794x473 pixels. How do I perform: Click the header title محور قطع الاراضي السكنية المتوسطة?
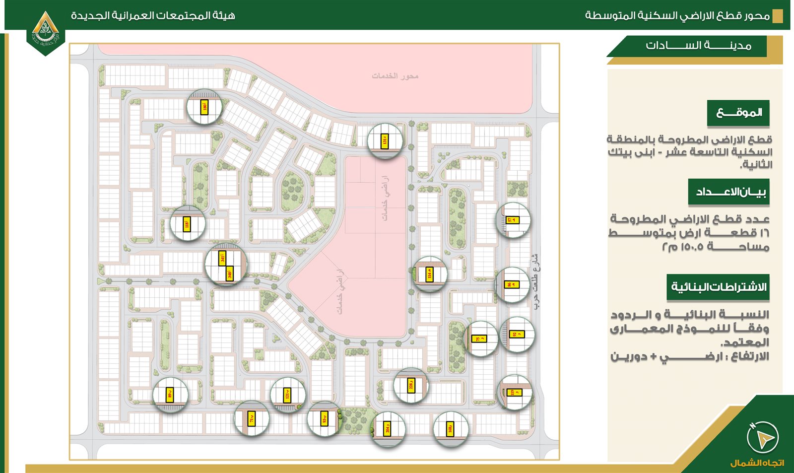click(x=677, y=16)
